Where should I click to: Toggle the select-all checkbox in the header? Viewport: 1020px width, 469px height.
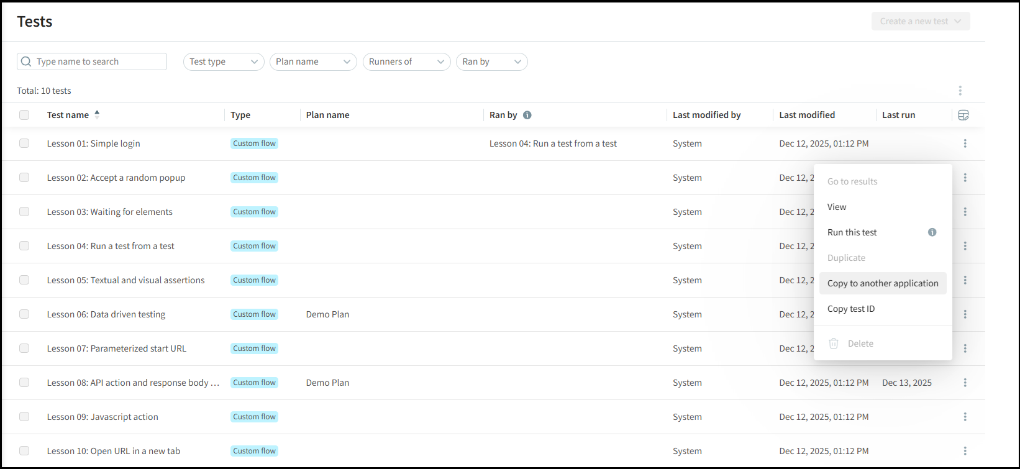pos(24,115)
